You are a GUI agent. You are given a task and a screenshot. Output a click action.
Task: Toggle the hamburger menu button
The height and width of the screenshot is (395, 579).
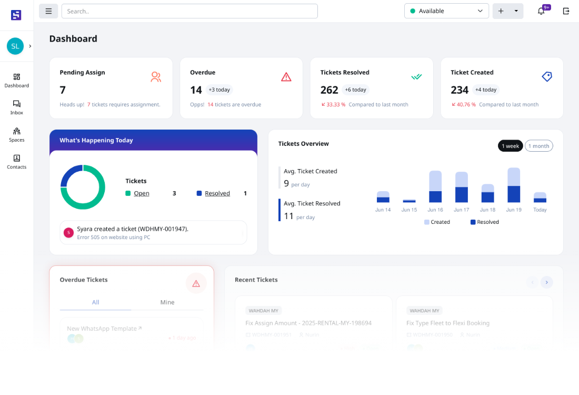point(48,11)
